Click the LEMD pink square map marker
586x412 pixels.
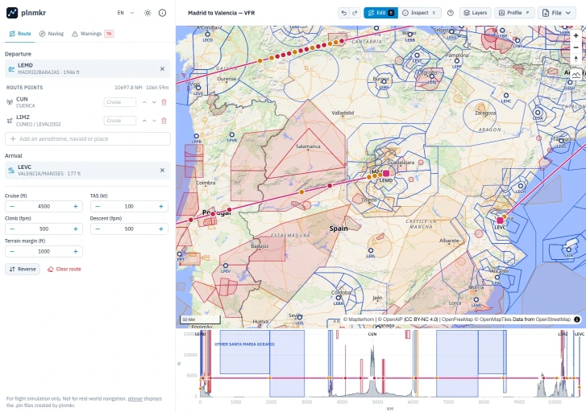pos(386,173)
